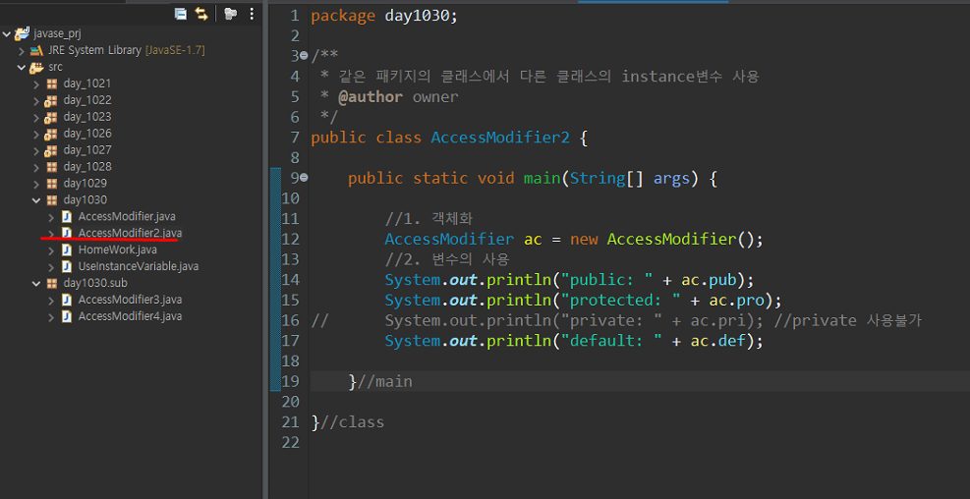The height and width of the screenshot is (499, 970).
Task: Expand the UseInstanceVariable.java file node
Action: 51,266
